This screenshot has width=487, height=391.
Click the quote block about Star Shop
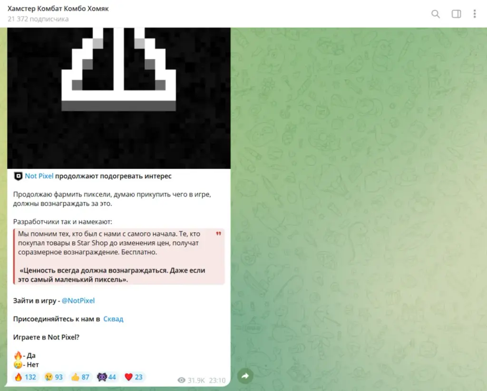click(119, 257)
